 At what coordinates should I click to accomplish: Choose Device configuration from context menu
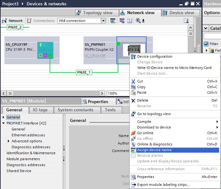154,56
